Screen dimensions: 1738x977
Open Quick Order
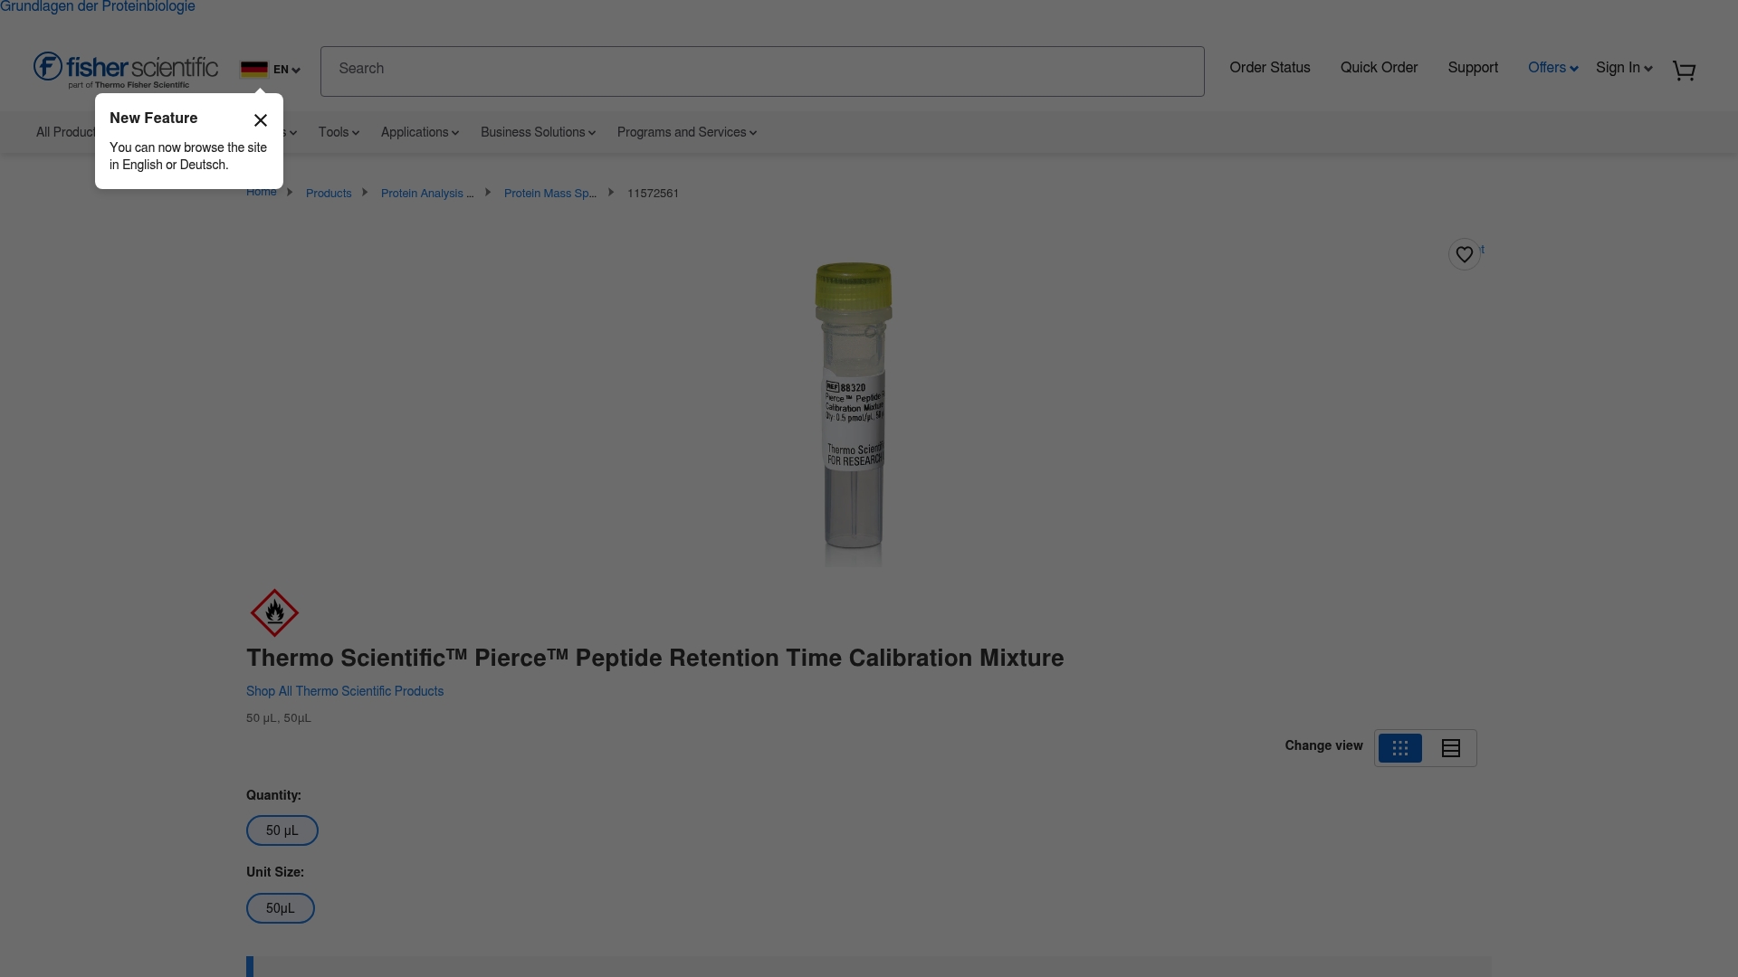point(1379,68)
